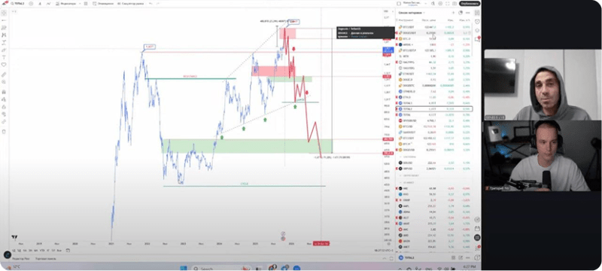Maximize the bottom panel icon
Viewport: 602px width, 271px height.
(x=391, y=258)
